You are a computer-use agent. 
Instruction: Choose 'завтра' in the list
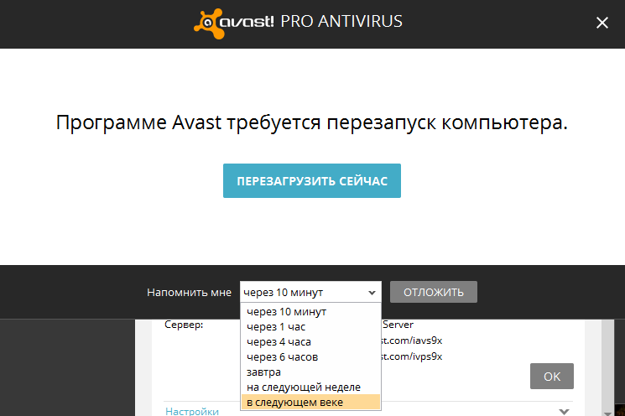[x=310, y=372]
